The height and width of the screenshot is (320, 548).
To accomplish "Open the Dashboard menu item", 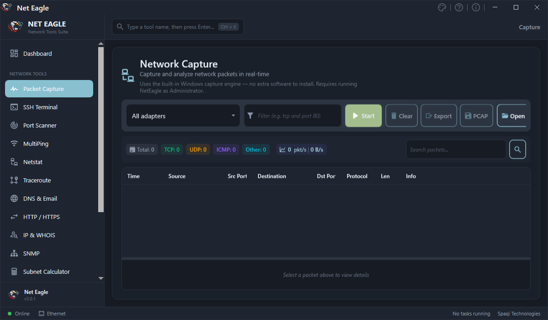I will (49, 53).
